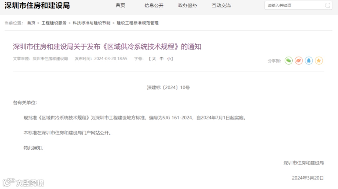Click the 各有关单位 salutation line
Image resolution: width=338 pixels, height=189 pixels.
pyautogui.click(x=25, y=103)
